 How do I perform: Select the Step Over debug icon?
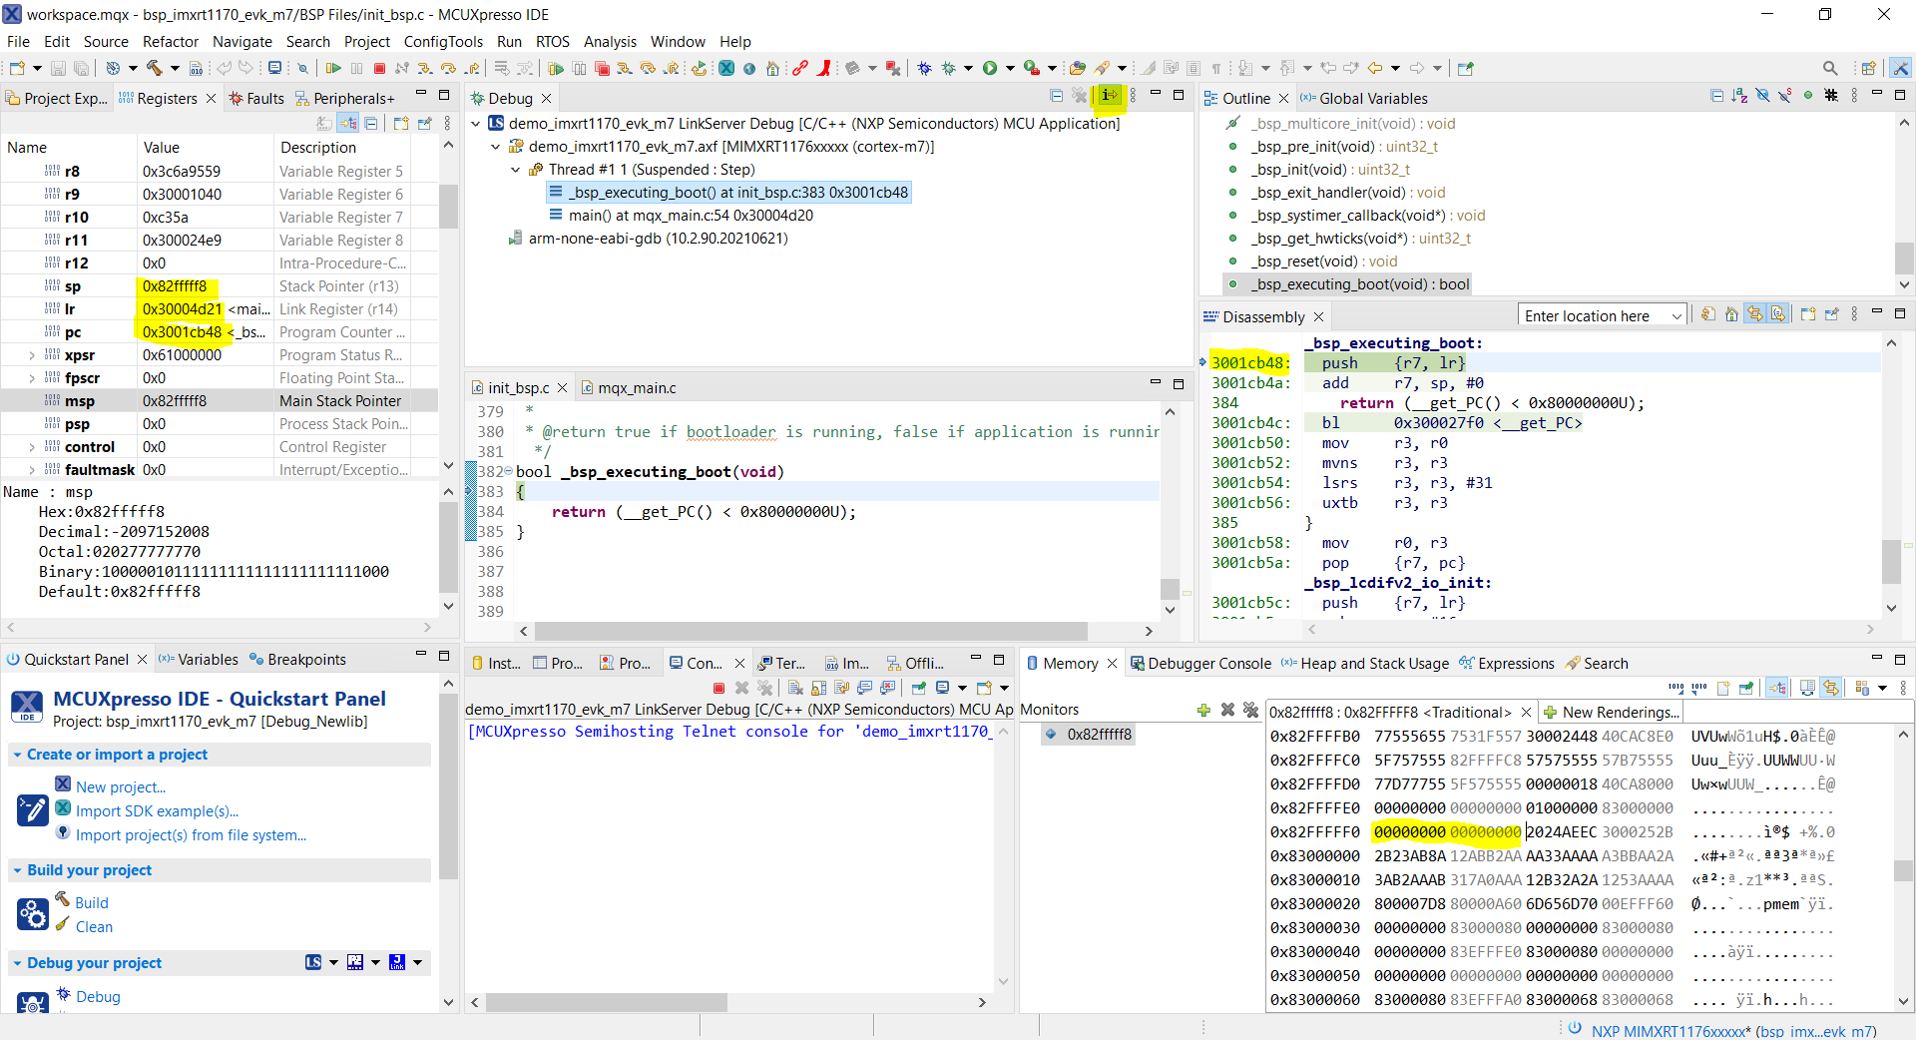[449, 68]
